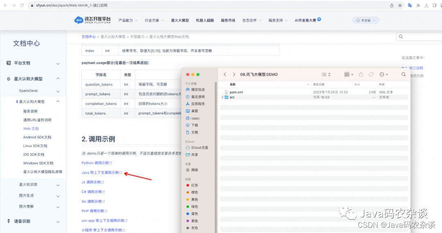The image size is (442, 233).
Task: Select 最近使用 in Finder sidebar
Action: point(195,96)
